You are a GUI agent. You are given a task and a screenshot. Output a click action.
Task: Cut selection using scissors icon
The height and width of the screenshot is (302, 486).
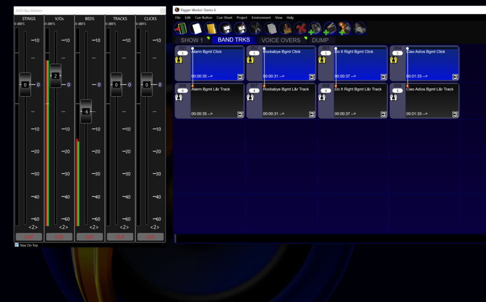[255, 28]
